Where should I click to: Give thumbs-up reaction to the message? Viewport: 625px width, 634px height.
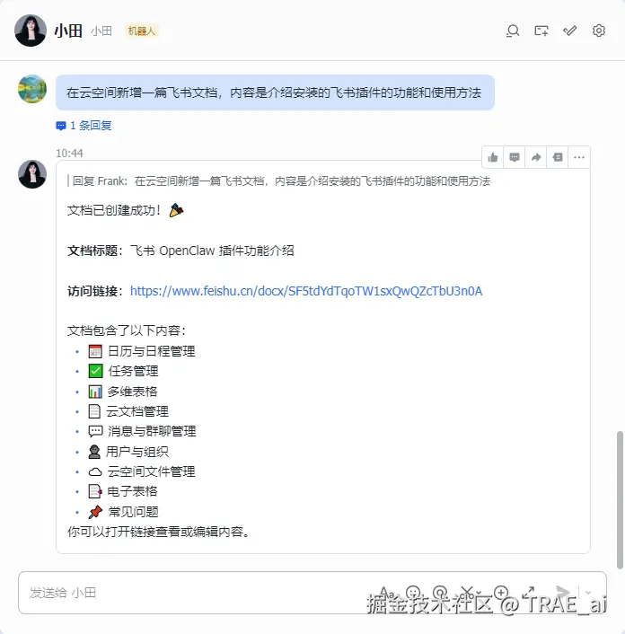pos(493,157)
